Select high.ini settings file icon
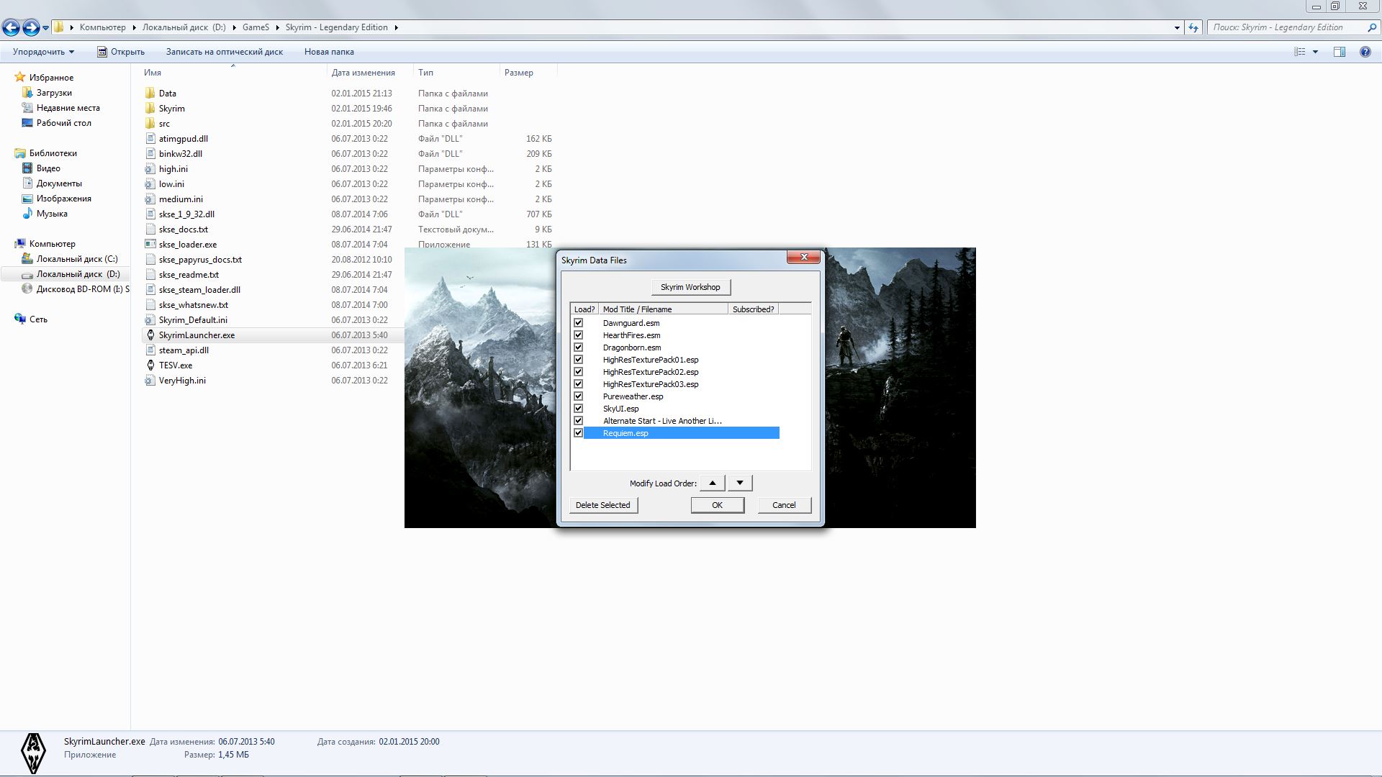The height and width of the screenshot is (777, 1382). click(x=150, y=168)
